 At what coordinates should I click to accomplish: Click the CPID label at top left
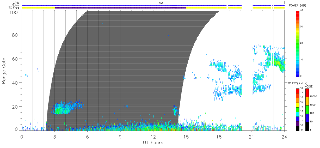pos(16,3)
